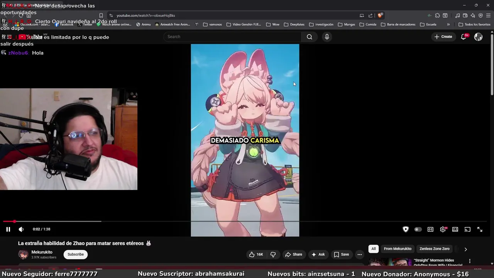Open Mekurukito channel name link
The width and height of the screenshot is (494, 278).
[x=42, y=252]
